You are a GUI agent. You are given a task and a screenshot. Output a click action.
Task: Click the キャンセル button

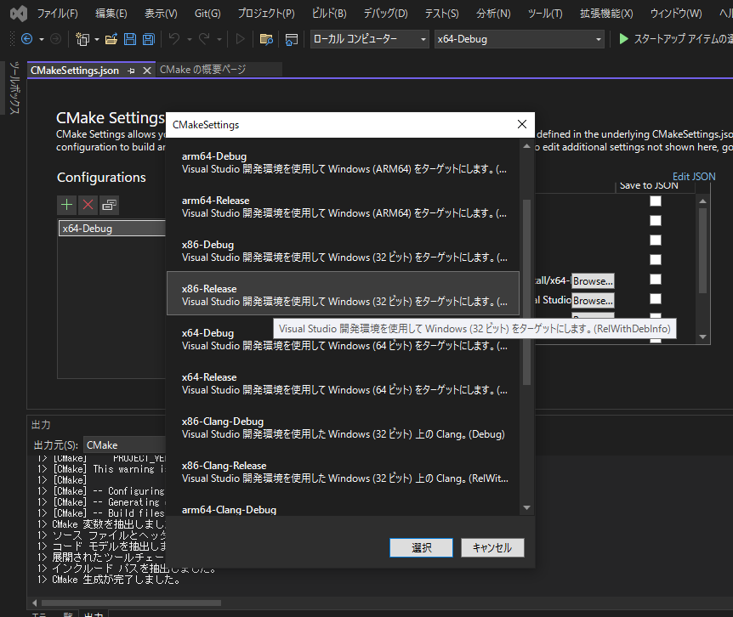tap(492, 547)
